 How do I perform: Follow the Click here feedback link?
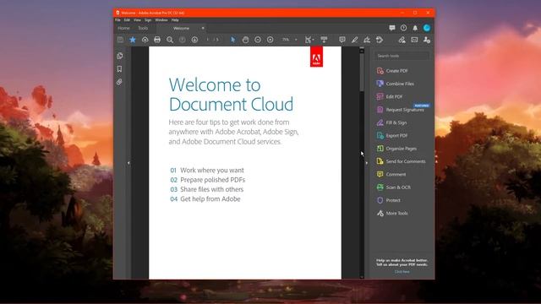coord(402,272)
